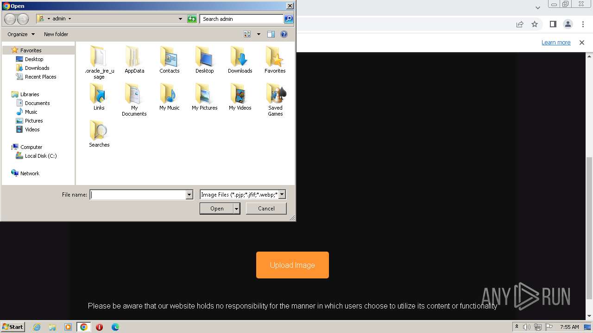
Task: Share this page icon in Chrome
Action: click(x=520, y=24)
